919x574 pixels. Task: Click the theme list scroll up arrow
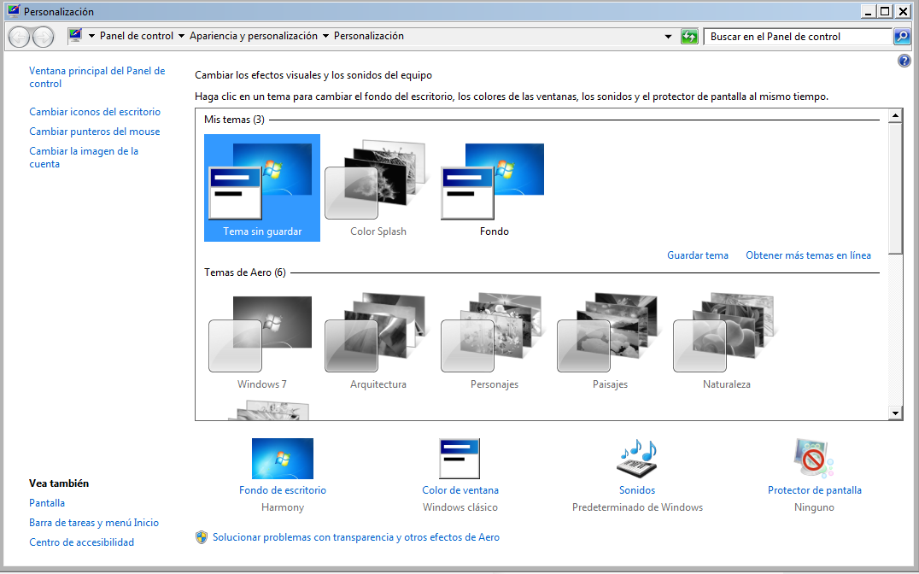895,115
